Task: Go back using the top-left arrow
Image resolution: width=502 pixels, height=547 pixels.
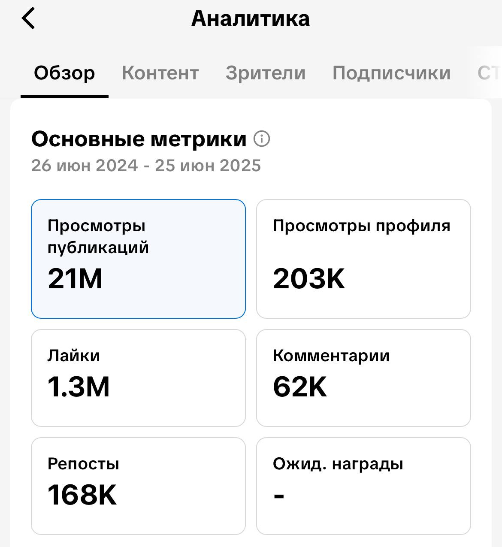Action: click(x=28, y=19)
